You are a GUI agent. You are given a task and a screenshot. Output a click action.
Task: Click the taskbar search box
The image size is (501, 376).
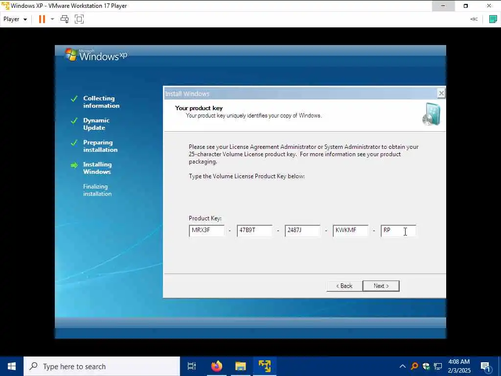click(x=102, y=366)
